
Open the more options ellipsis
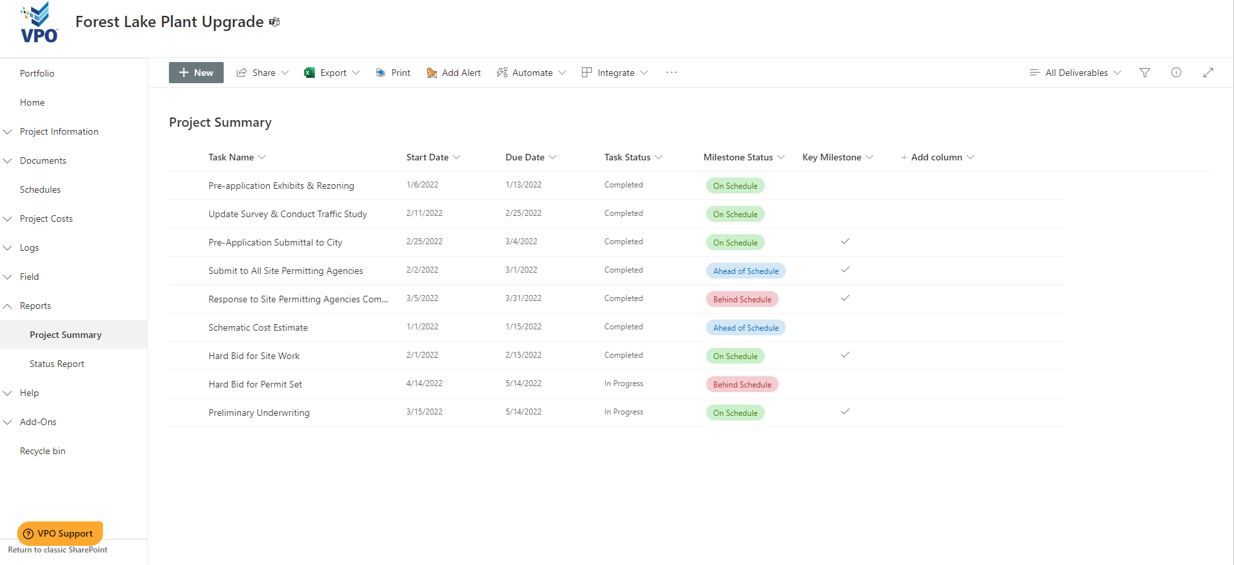pyautogui.click(x=671, y=73)
